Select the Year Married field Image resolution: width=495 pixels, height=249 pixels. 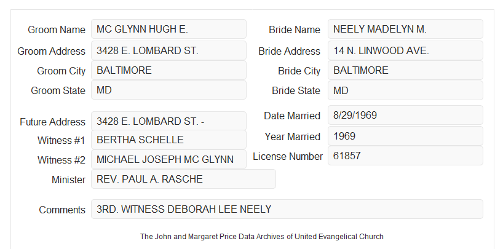[405, 136]
